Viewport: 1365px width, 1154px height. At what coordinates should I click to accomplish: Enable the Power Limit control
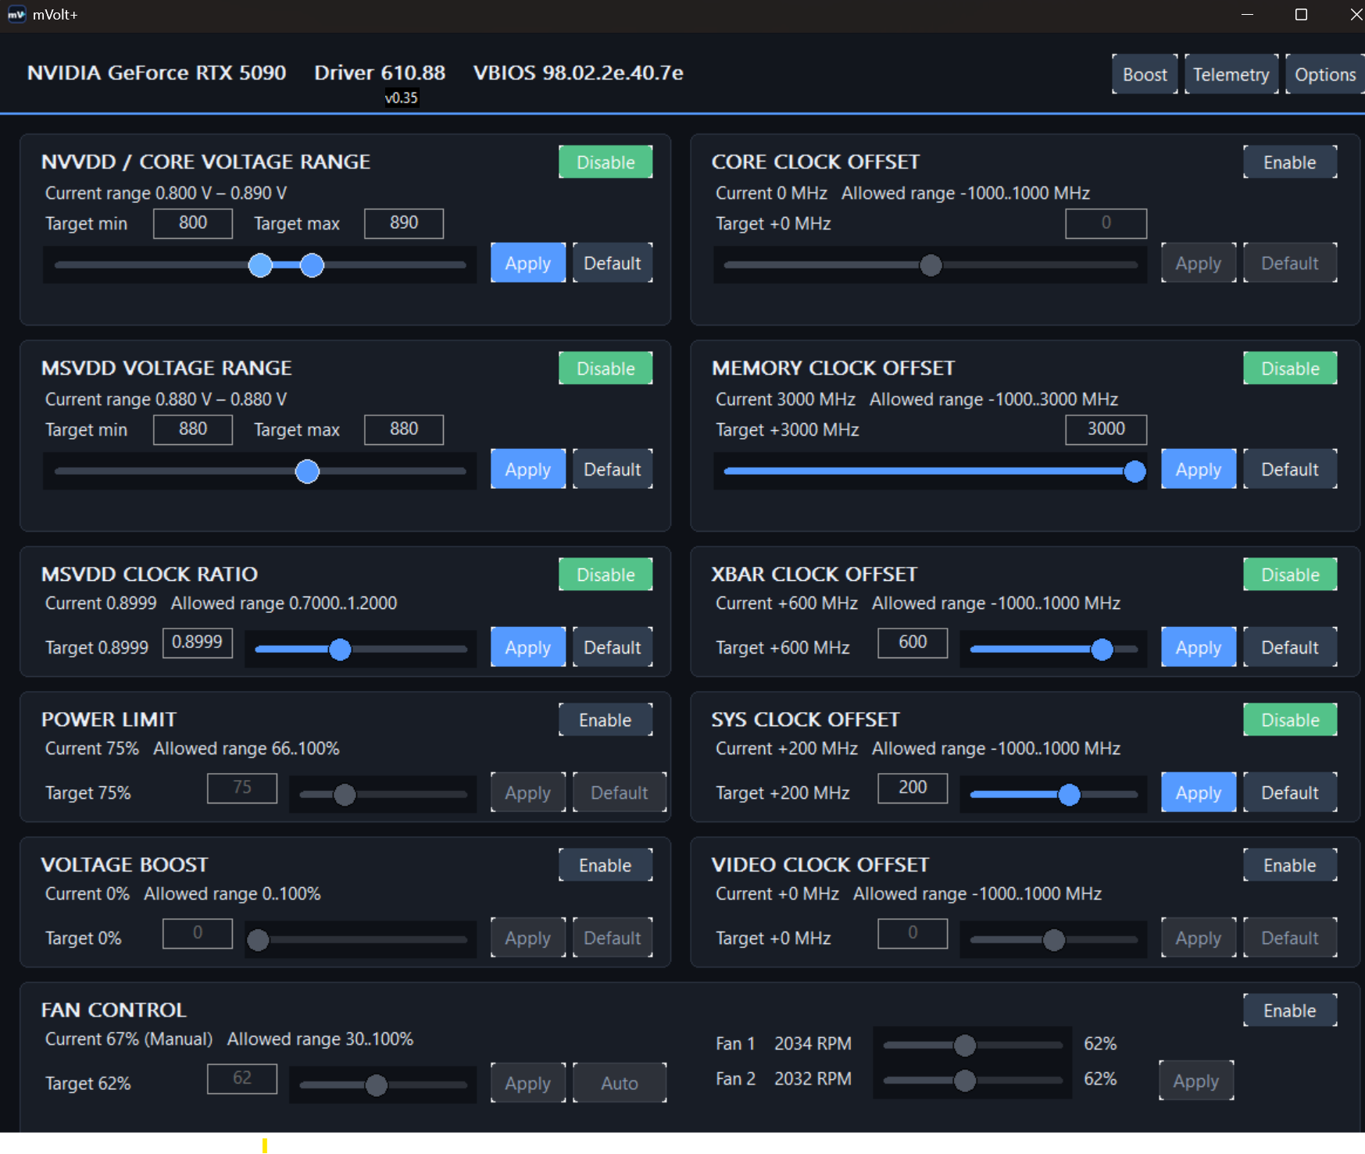pyautogui.click(x=606, y=720)
